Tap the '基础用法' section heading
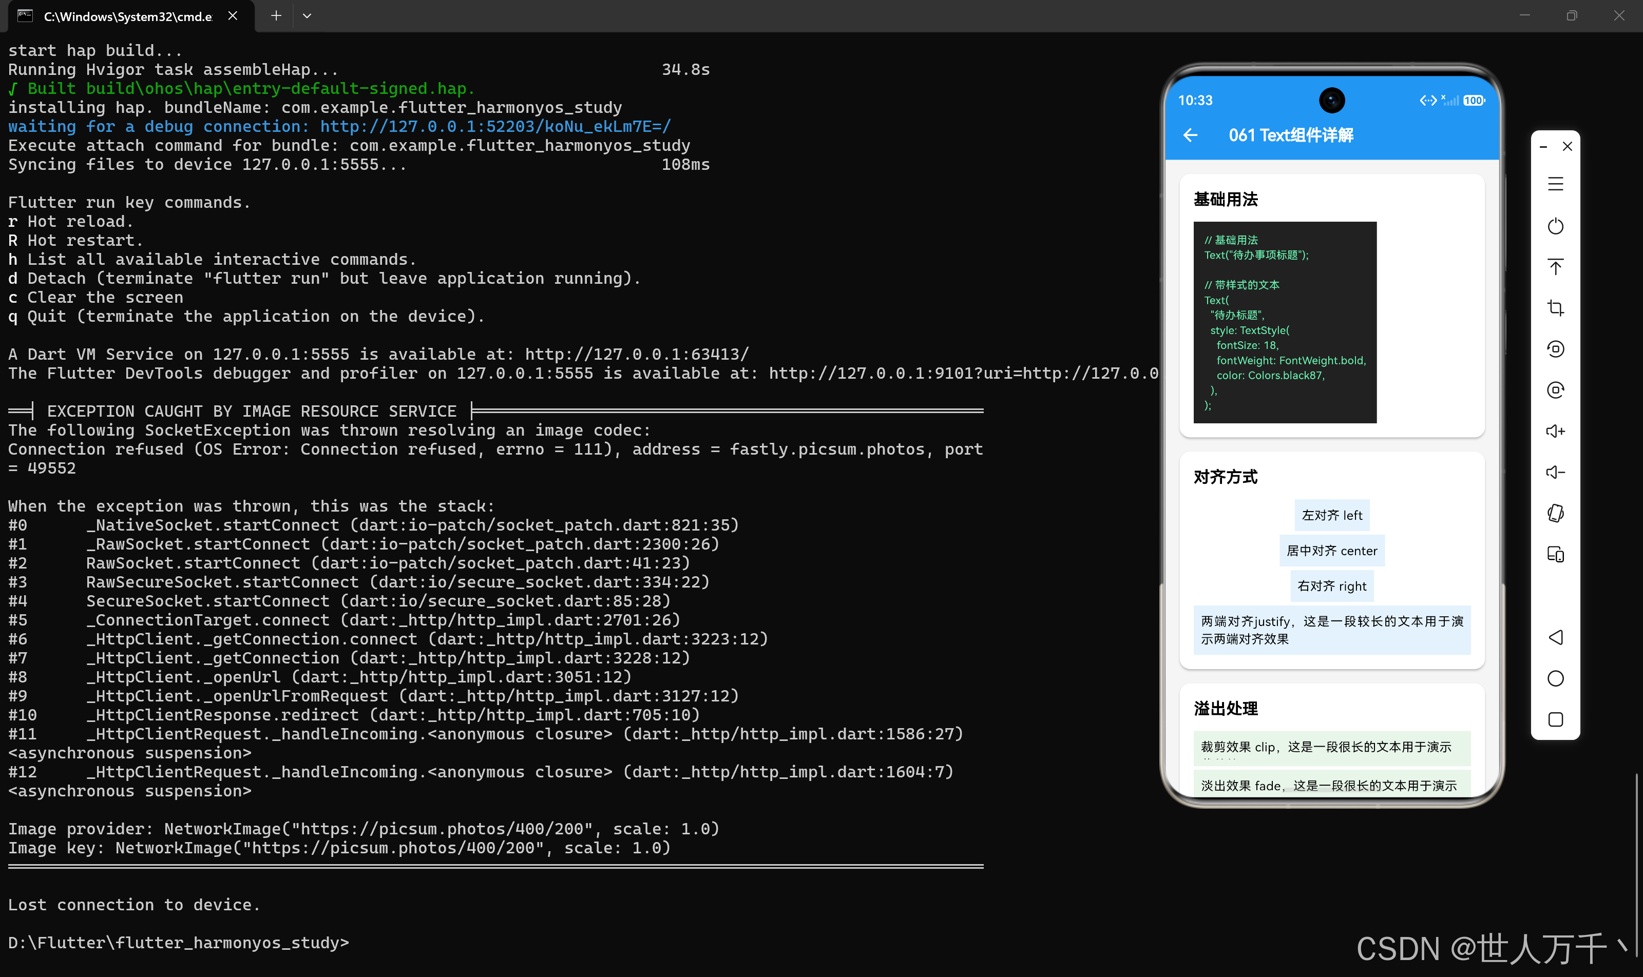 coord(1226,200)
